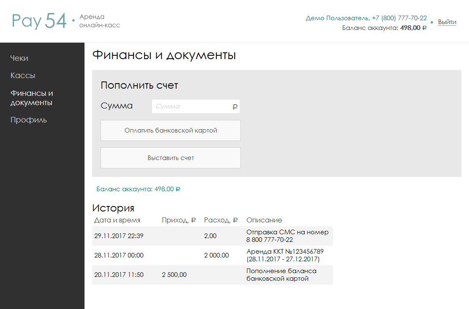Click the Выйти logout link
469x309 pixels.
(447, 22)
